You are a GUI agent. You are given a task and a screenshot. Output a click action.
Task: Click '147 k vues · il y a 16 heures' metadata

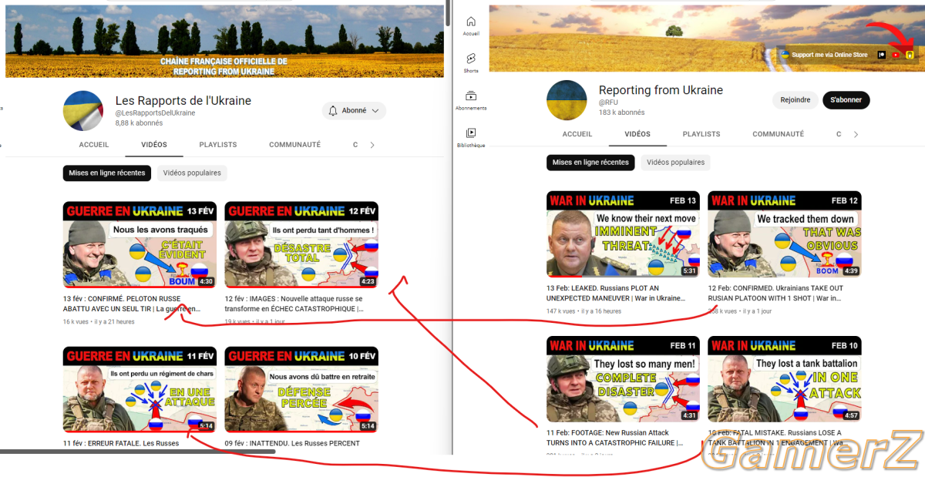[584, 311]
